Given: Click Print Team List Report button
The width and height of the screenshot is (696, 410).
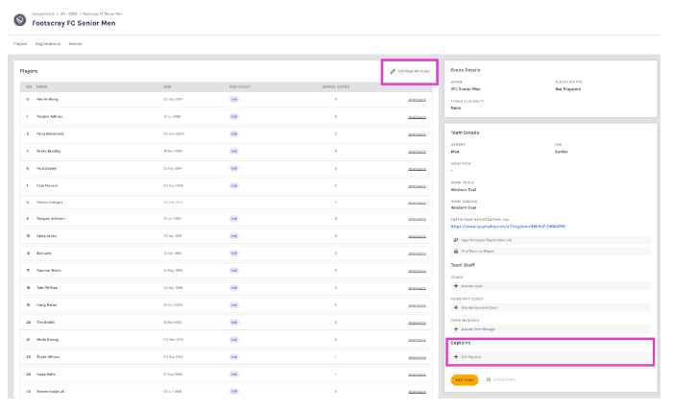Looking at the screenshot, I should pos(551,252).
